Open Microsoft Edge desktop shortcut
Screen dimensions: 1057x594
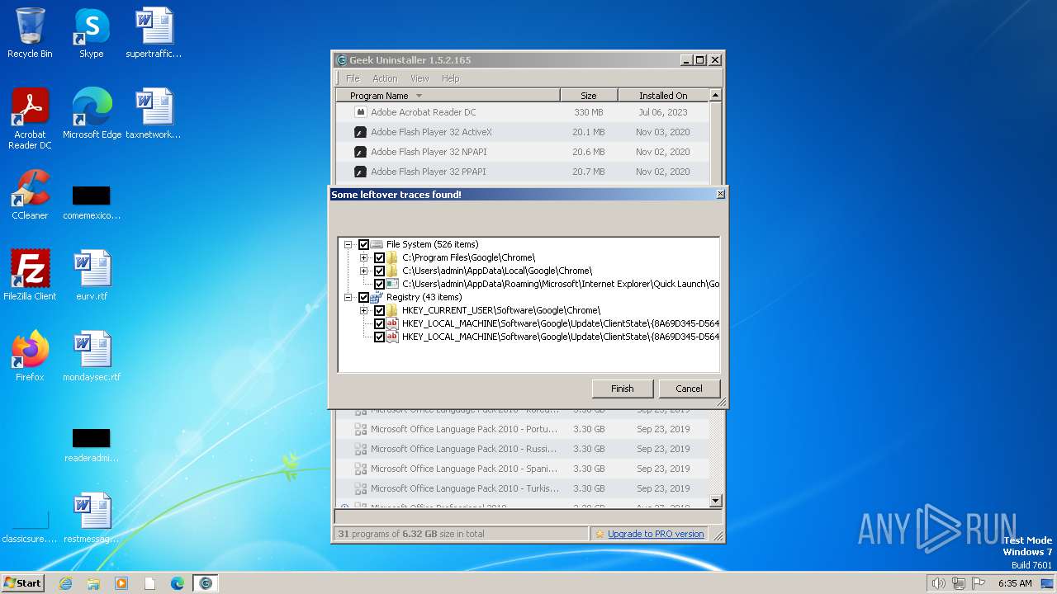point(92,114)
